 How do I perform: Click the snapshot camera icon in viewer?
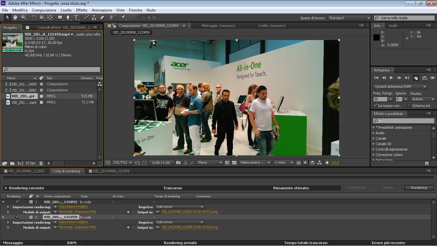click(179, 163)
